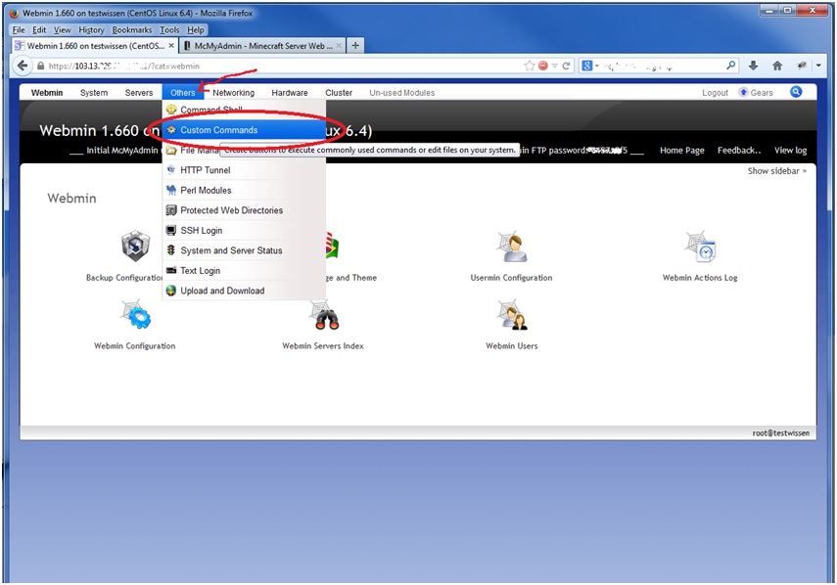Bookmark page with the star icon
The height and width of the screenshot is (585, 837).
point(529,66)
